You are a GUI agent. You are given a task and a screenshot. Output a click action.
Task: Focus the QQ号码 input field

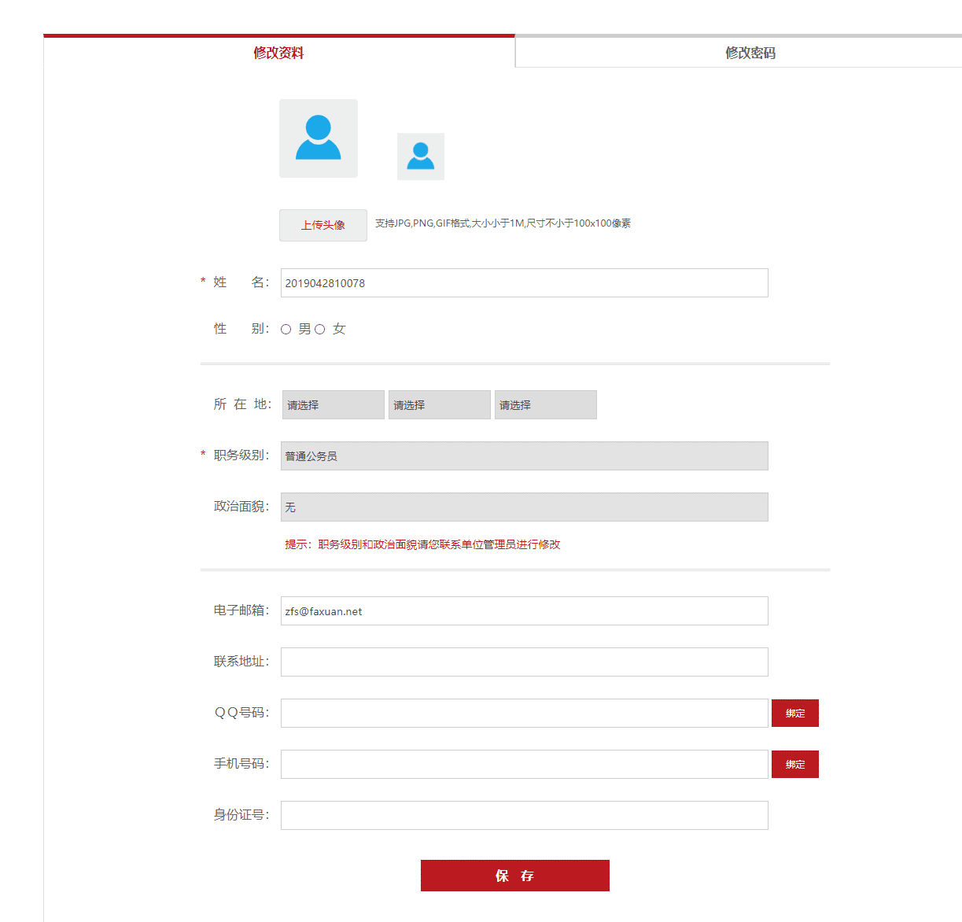click(x=525, y=714)
